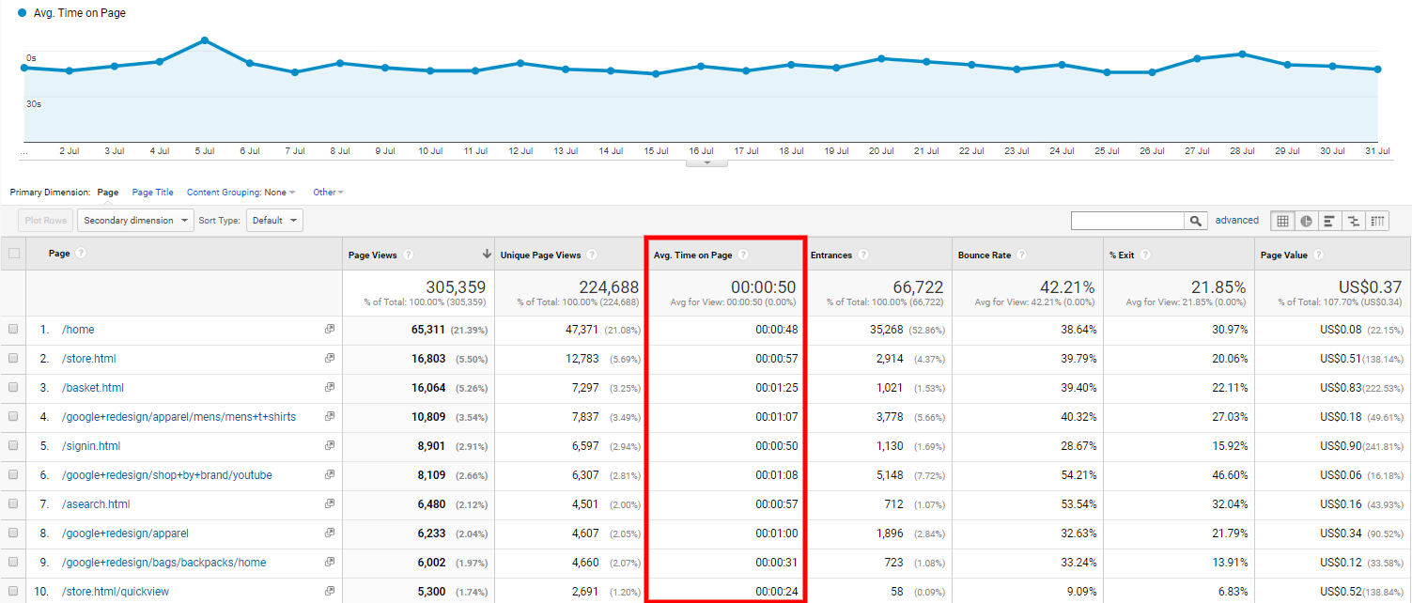Screen dimensions: 1412x603
Task: Open the /basket.html page link
Action: point(93,388)
